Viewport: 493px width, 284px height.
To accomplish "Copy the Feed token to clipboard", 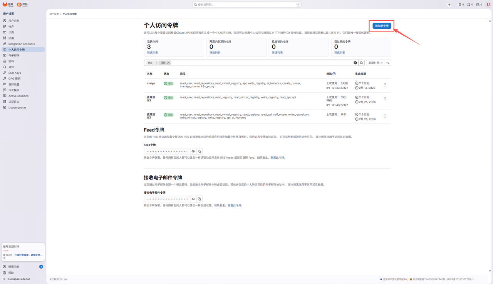I will [199, 151].
